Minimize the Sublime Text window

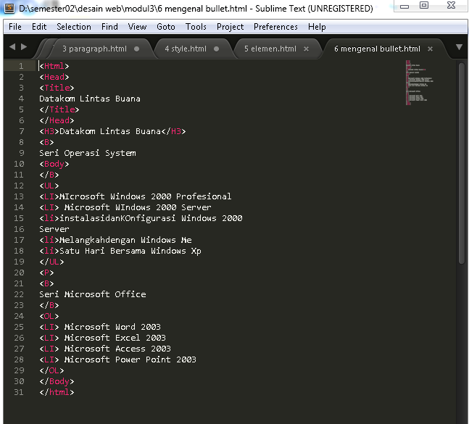[x=404, y=6]
